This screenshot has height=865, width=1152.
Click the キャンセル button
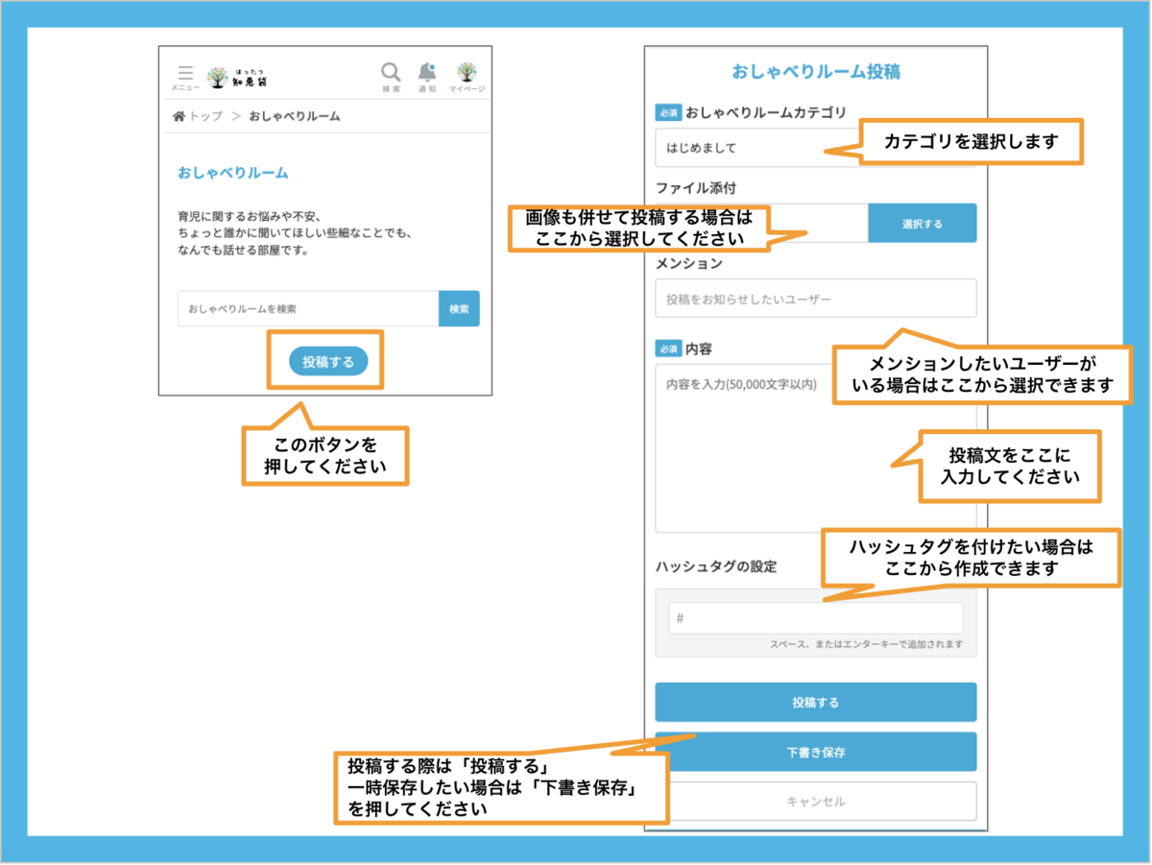point(815,801)
